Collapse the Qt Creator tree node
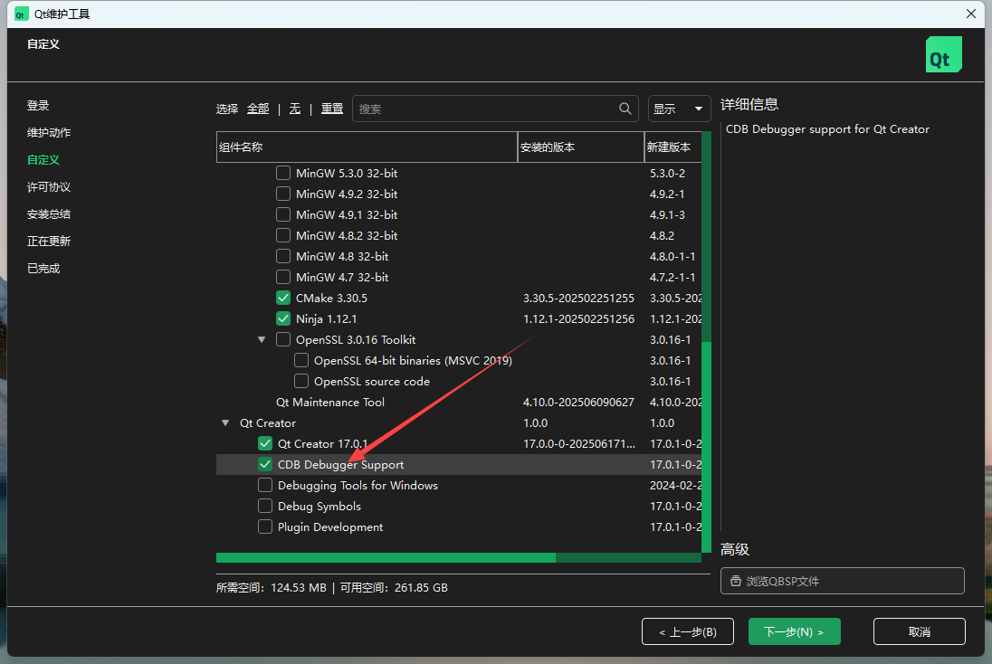The image size is (992, 664). pos(225,422)
